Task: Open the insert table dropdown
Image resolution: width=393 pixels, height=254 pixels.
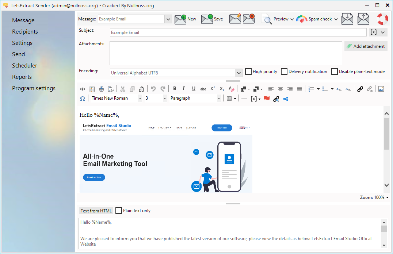Action: (235, 99)
